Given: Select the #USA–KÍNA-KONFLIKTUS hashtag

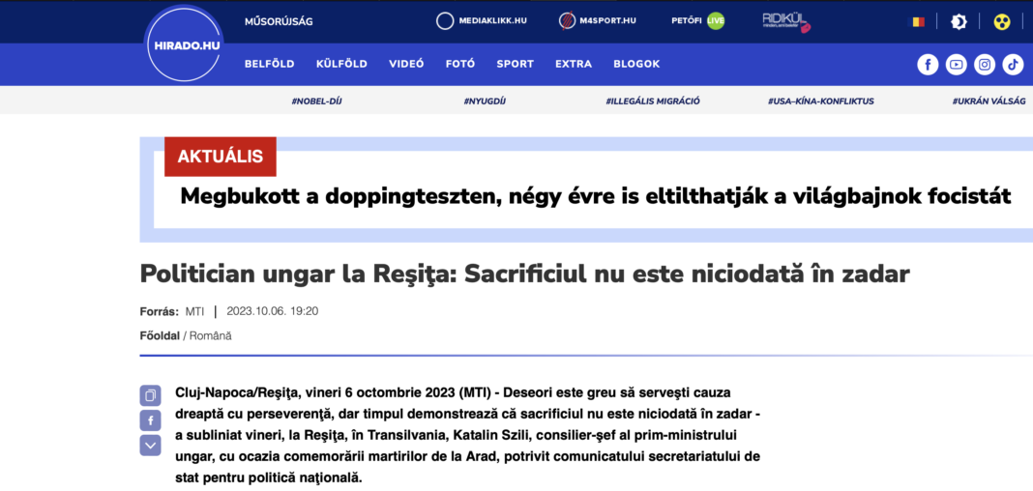Looking at the screenshot, I should (x=821, y=101).
